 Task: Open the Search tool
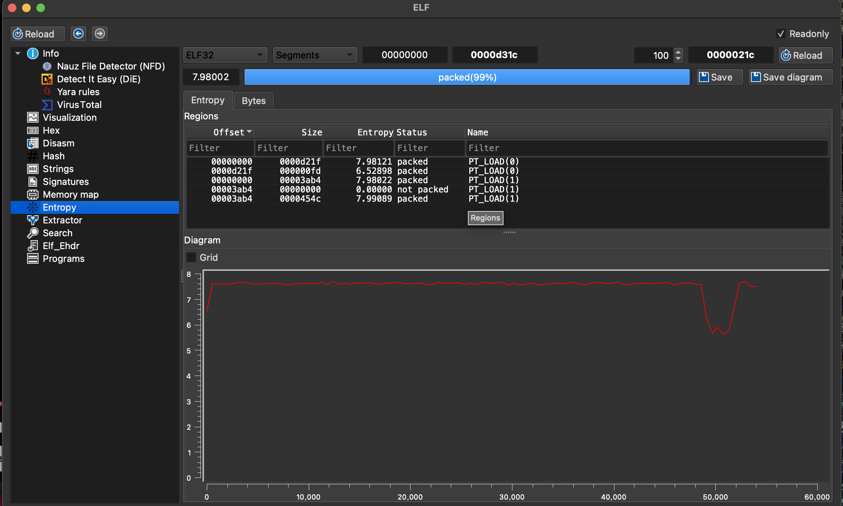pyautogui.click(x=57, y=233)
